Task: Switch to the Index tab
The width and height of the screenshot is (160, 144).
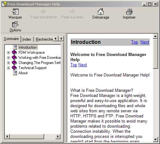Action: pyautogui.click(x=27, y=39)
